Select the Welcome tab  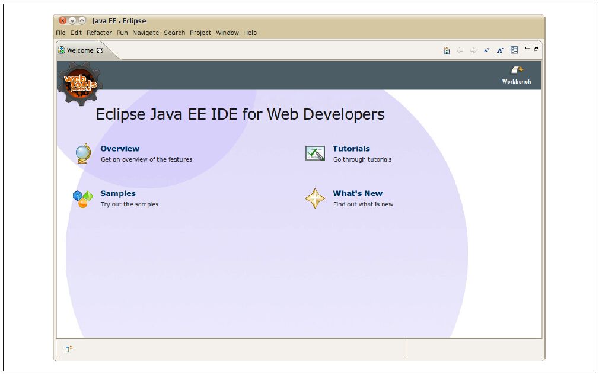pyautogui.click(x=80, y=50)
